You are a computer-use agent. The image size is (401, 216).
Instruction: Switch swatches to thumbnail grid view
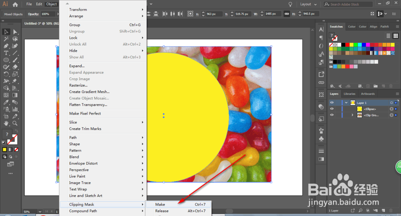[396, 36]
